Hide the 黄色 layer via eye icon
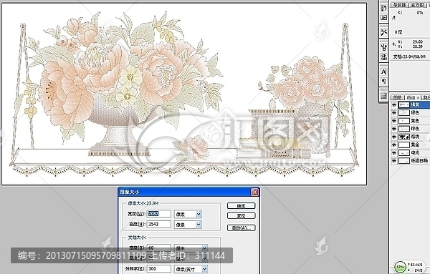Viewport: 430px width, 274px height. tap(393, 121)
